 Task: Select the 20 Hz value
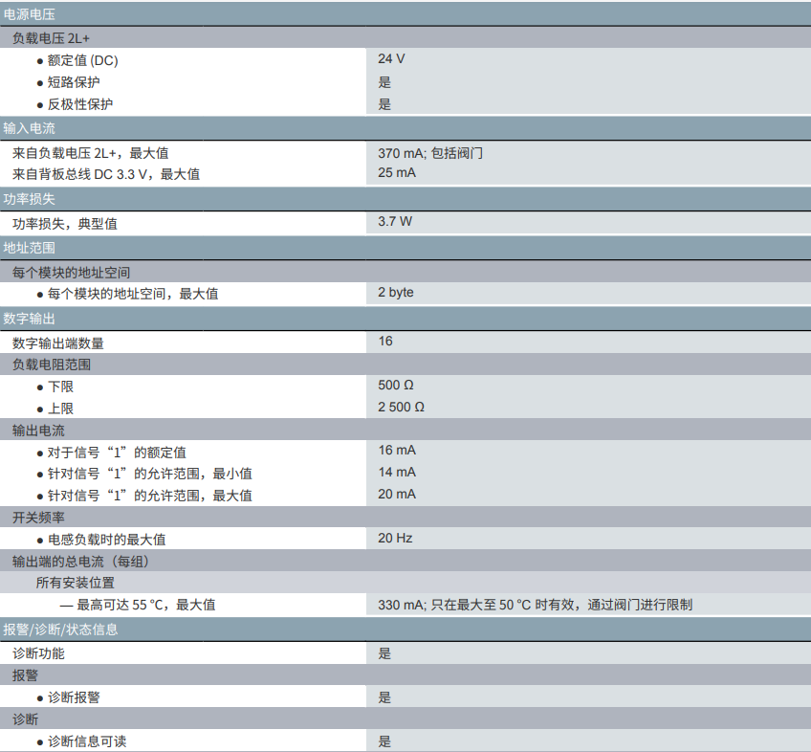click(395, 539)
